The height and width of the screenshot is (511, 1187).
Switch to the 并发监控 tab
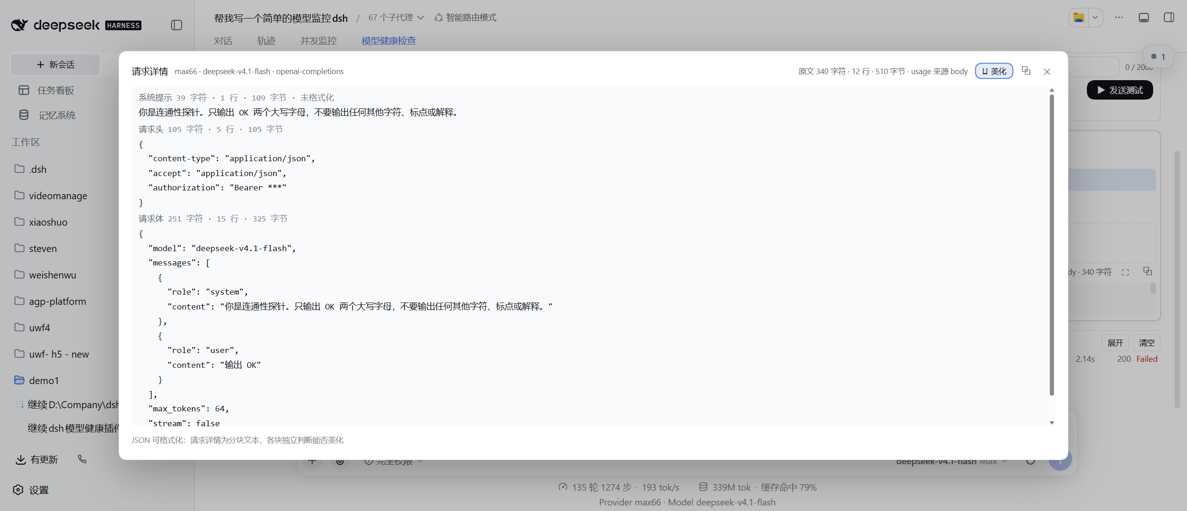[318, 41]
